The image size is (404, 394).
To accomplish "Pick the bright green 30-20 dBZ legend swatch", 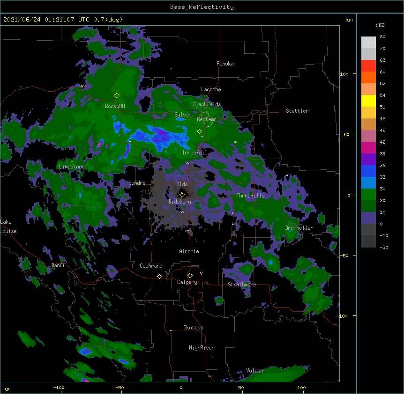I will (368, 195).
